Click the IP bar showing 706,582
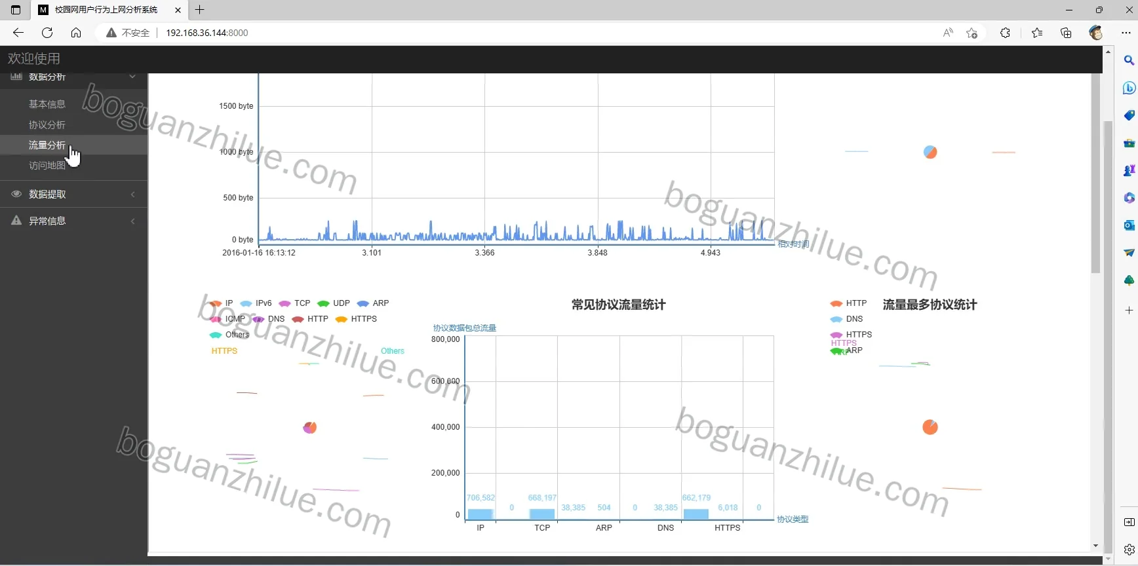 coord(481,514)
